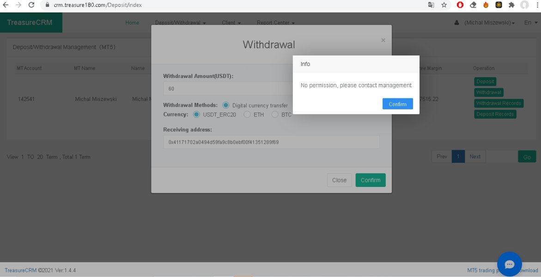The height and width of the screenshot is (277, 541).
Task: Select USDT_ERC20 currency option
Action: point(196,114)
